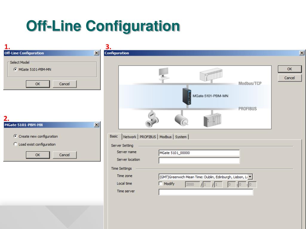Viewport: 306px width, 229px height.
Task: Click the motor icon on PROFIBUS
Action: [181, 120]
